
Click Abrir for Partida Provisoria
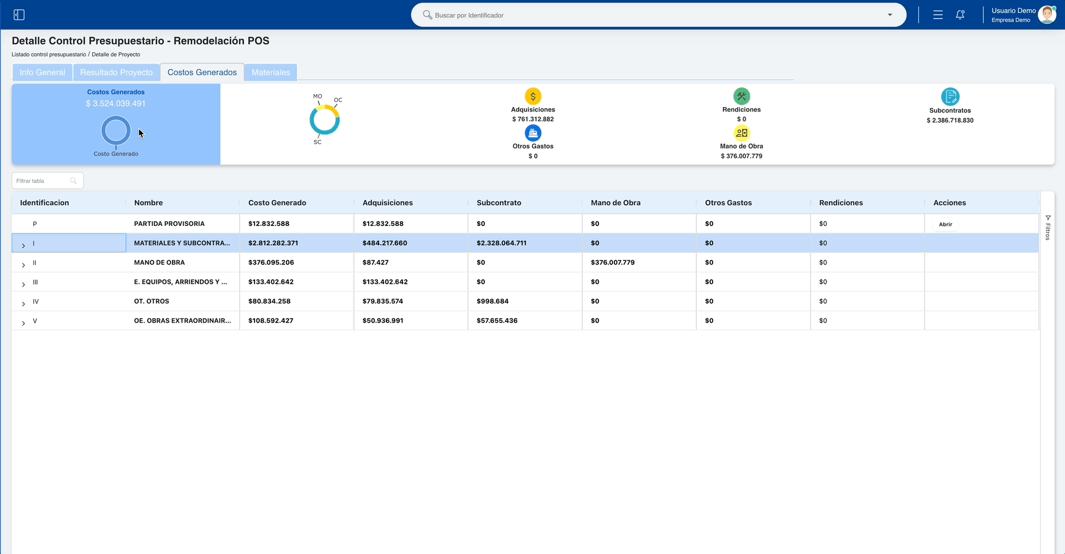(945, 225)
